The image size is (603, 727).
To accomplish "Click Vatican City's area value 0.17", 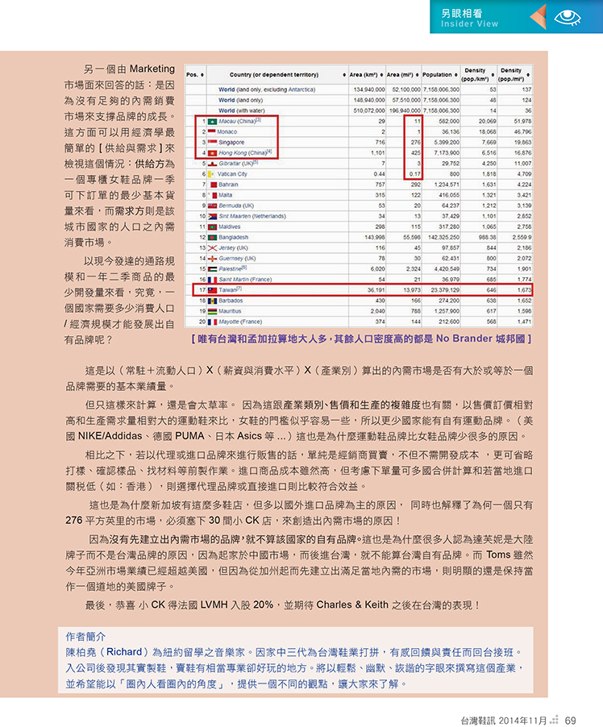I will point(414,174).
